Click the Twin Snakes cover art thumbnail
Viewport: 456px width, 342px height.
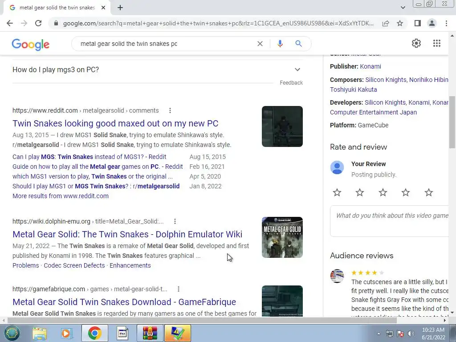tap(282, 237)
